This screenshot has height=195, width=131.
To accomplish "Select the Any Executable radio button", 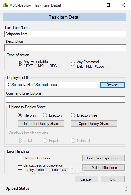I will tap(20, 64).
